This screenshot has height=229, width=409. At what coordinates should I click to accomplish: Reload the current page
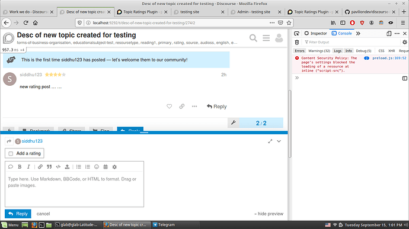25,23
